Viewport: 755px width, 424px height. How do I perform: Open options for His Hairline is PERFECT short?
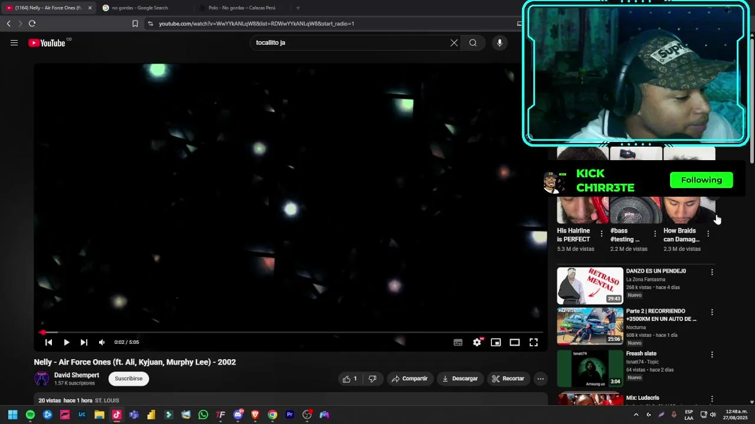[x=602, y=234]
